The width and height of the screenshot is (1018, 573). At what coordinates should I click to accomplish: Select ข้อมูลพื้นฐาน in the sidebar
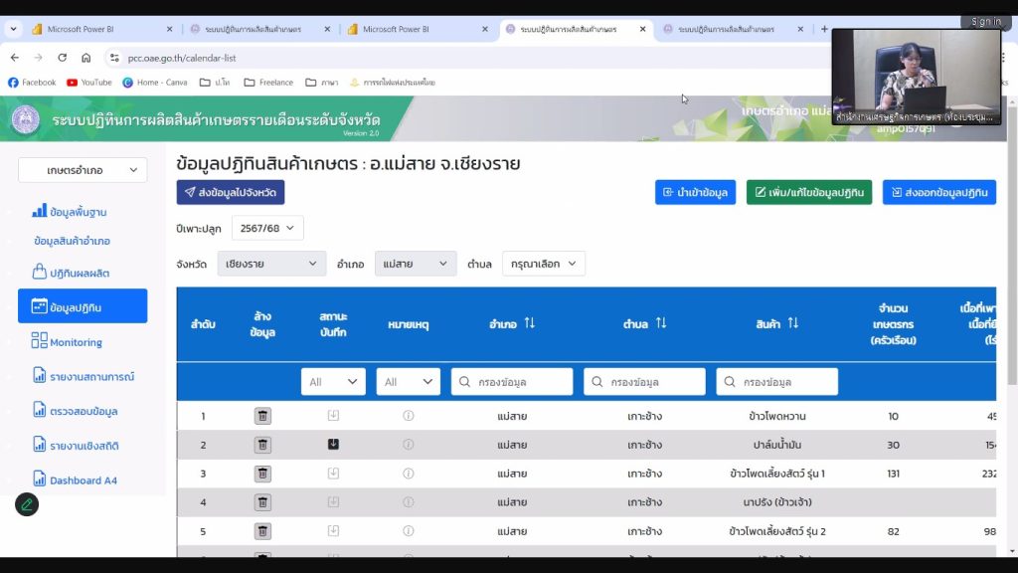[70, 212]
